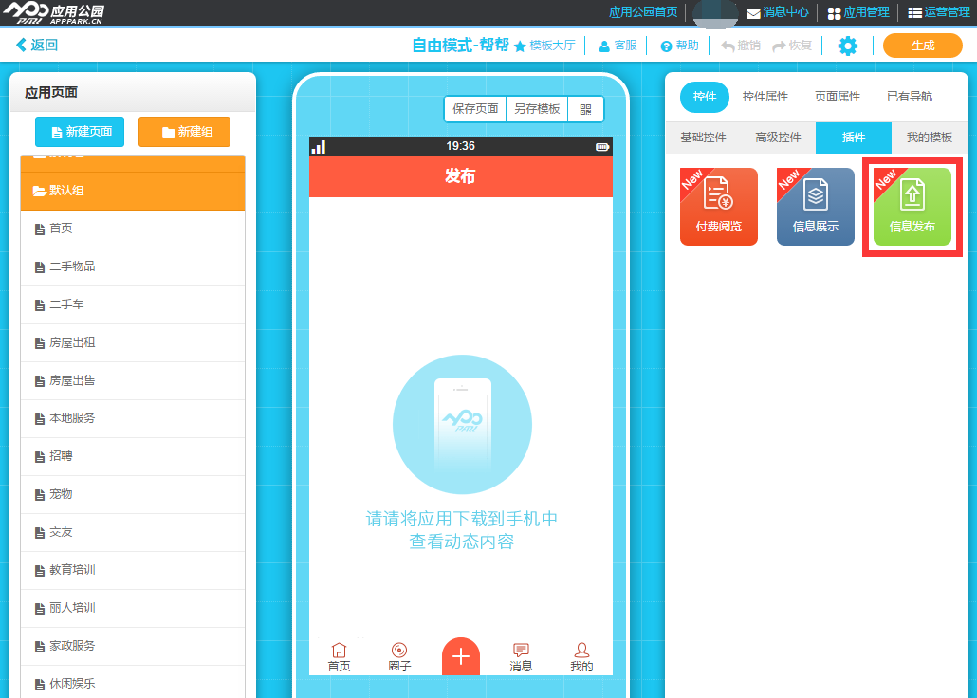Image resolution: width=977 pixels, height=698 pixels.
Task: Select the 信息发布 plugin icon
Action: pos(912,207)
